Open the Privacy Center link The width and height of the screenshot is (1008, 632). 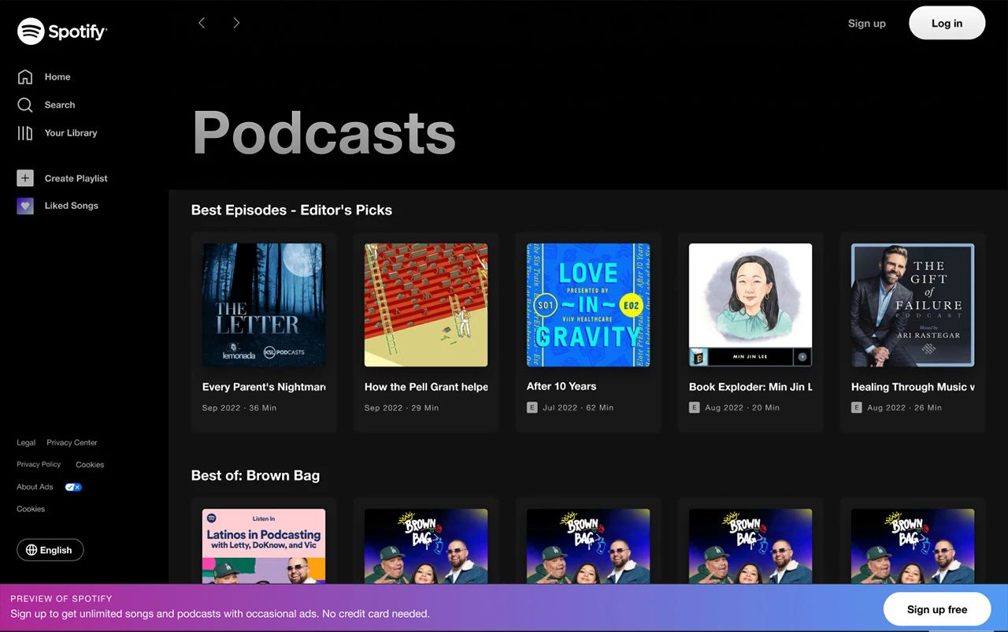click(72, 443)
